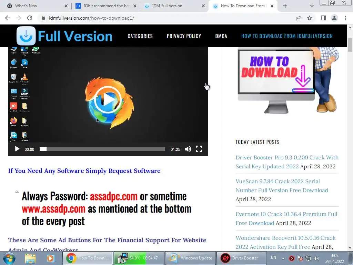Enter fullscreen with the video fullscreen icon
Screen dimensions: 353x265
click(199, 149)
